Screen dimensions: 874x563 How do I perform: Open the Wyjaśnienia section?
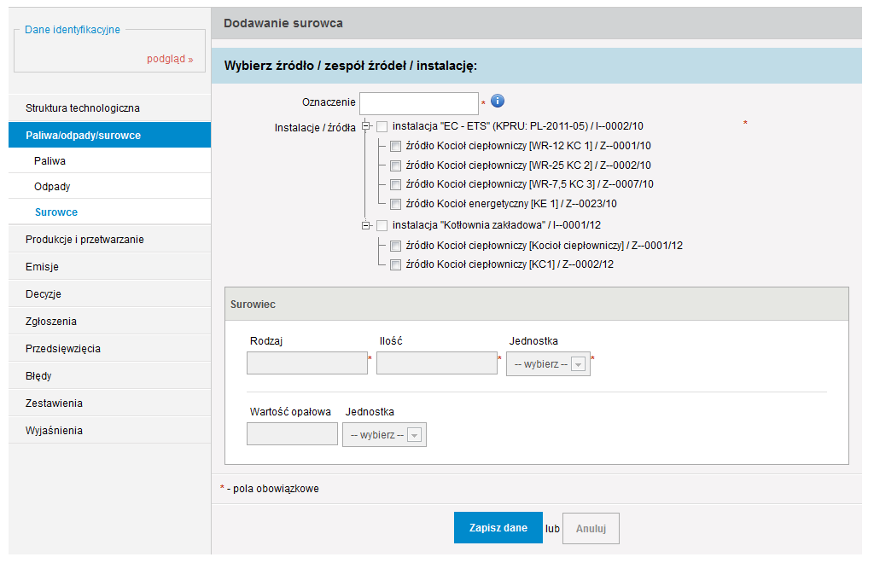110,431
